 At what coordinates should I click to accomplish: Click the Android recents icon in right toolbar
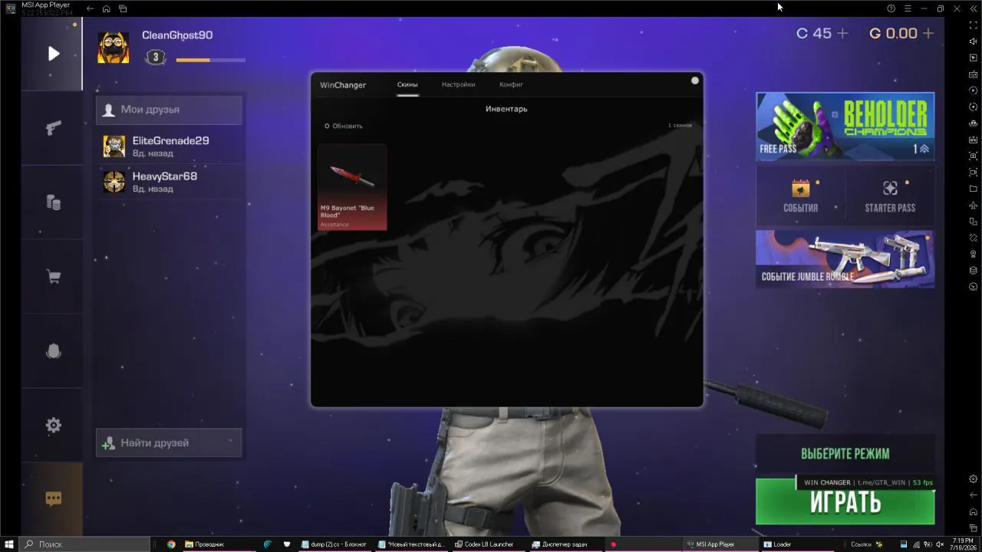(974, 527)
